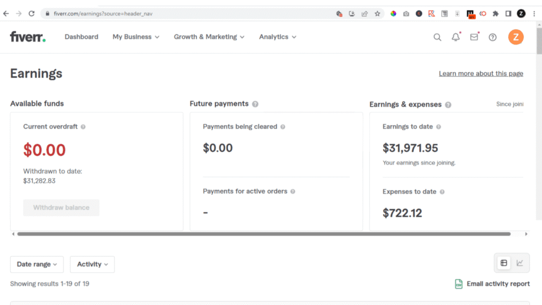Click the Fiverr logo
This screenshot has height=305, width=542.
click(28, 36)
